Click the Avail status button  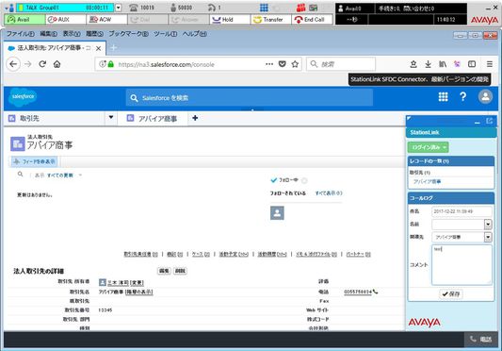(x=24, y=20)
